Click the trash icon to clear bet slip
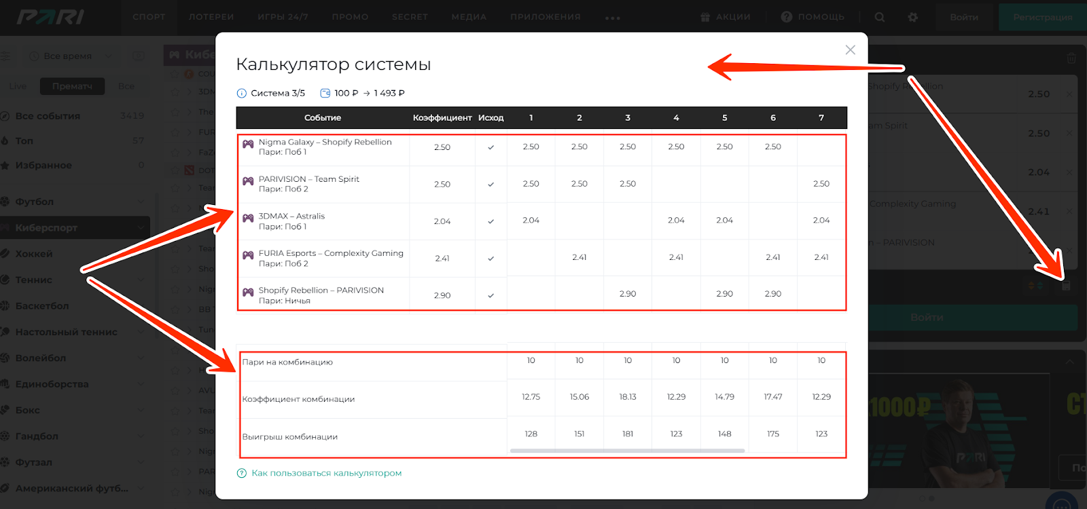The height and width of the screenshot is (509, 1087). pos(1071,58)
